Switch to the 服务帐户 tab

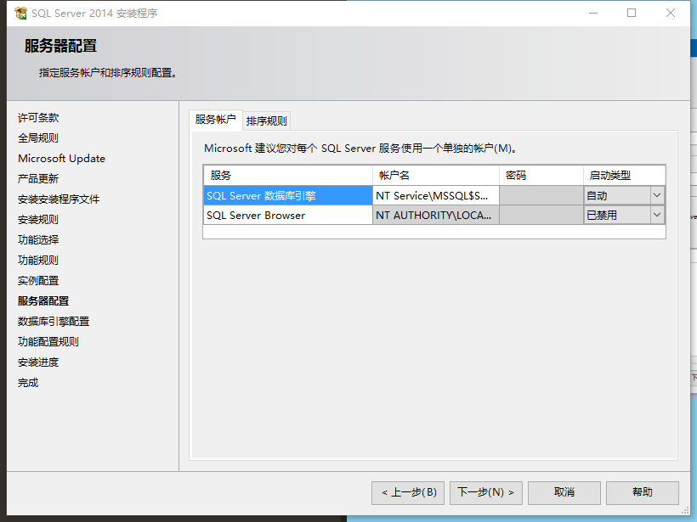(216, 120)
